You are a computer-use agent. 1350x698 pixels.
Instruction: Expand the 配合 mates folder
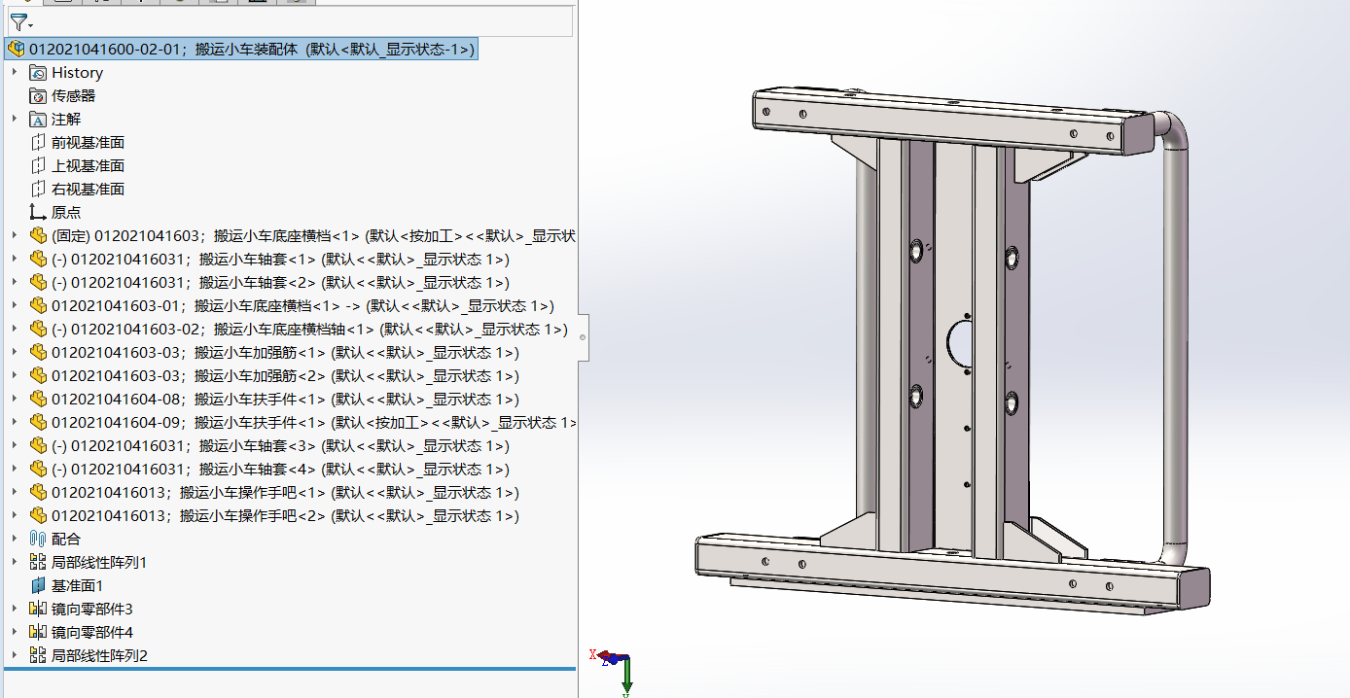[x=14, y=540]
